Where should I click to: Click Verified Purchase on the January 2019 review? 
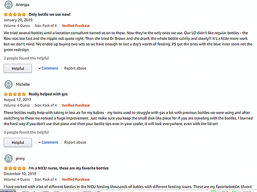coord(76,26)
